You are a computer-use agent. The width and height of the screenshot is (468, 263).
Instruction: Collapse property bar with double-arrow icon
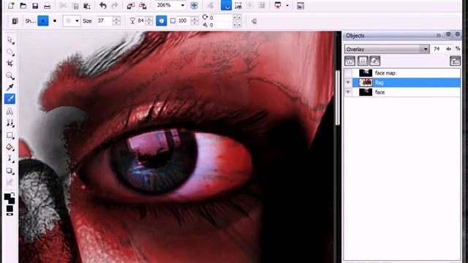tap(254, 21)
